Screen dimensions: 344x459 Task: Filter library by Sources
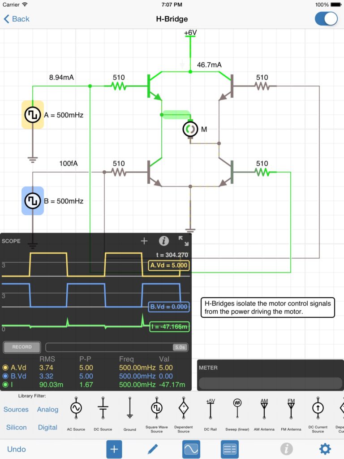pos(16,409)
